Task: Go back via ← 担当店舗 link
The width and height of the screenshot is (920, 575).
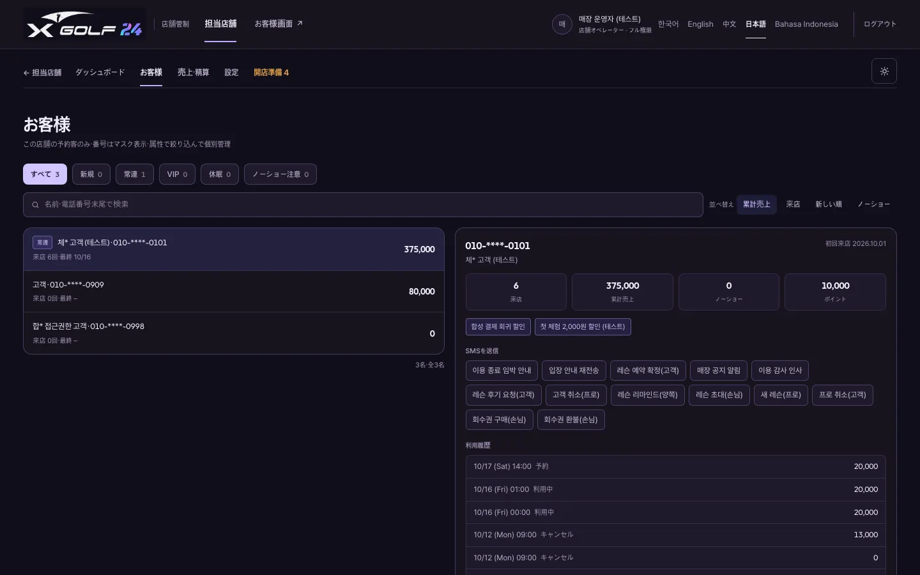Action: pos(42,73)
